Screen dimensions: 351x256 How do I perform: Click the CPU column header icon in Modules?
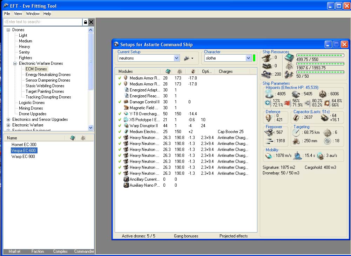[168, 71]
